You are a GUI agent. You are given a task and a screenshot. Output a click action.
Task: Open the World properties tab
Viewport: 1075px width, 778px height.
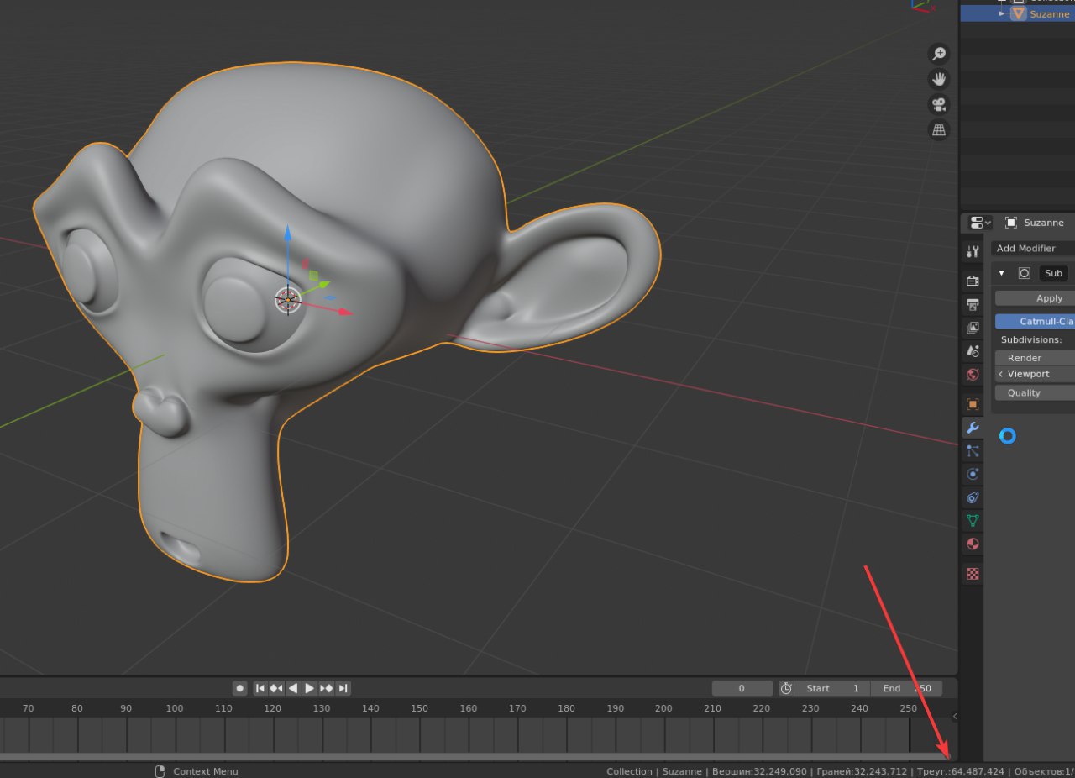[x=973, y=375]
